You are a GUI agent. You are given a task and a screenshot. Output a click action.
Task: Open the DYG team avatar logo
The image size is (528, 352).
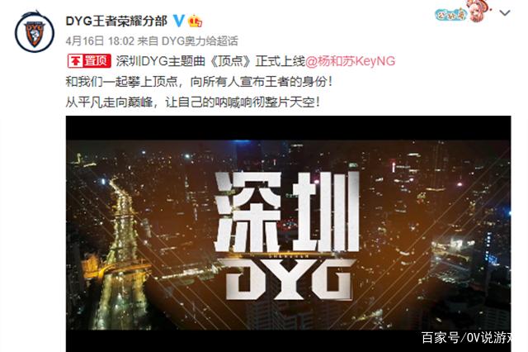pyautogui.click(x=35, y=33)
